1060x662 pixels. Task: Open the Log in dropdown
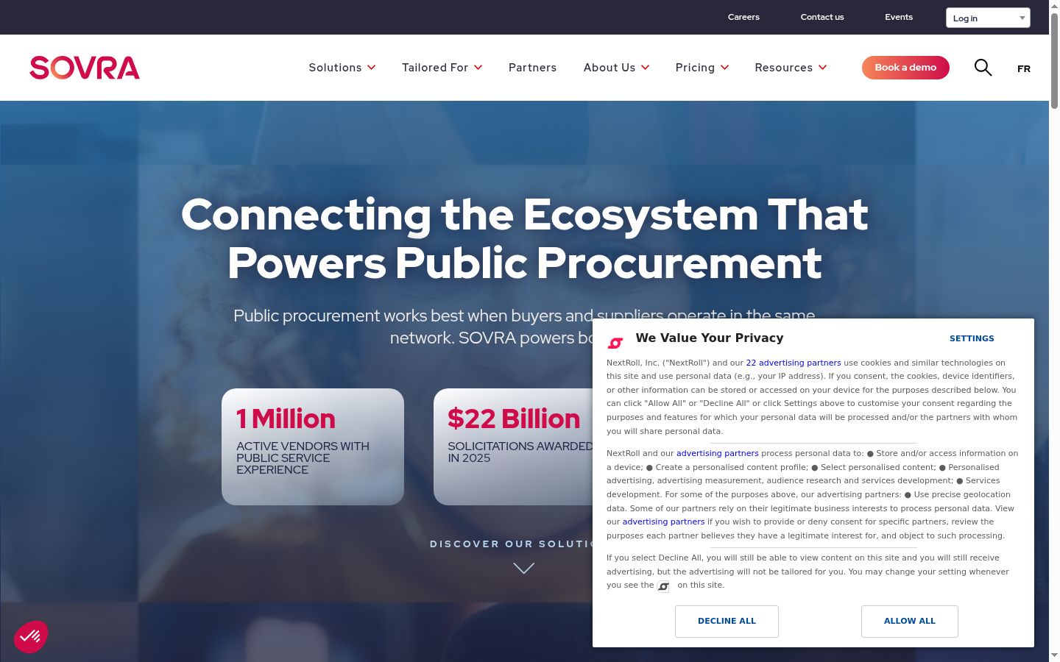coord(988,18)
